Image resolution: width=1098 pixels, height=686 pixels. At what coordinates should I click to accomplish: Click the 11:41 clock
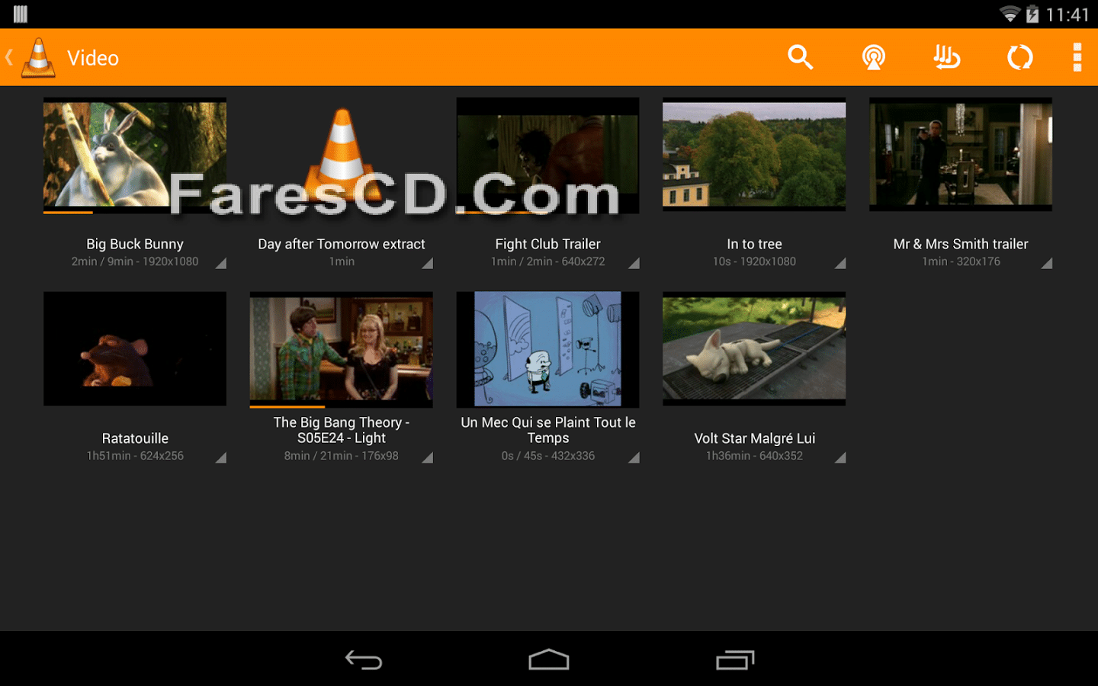1067,14
